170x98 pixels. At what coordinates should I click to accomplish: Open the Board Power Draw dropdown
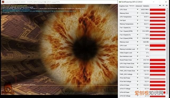[x=138, y=60]
